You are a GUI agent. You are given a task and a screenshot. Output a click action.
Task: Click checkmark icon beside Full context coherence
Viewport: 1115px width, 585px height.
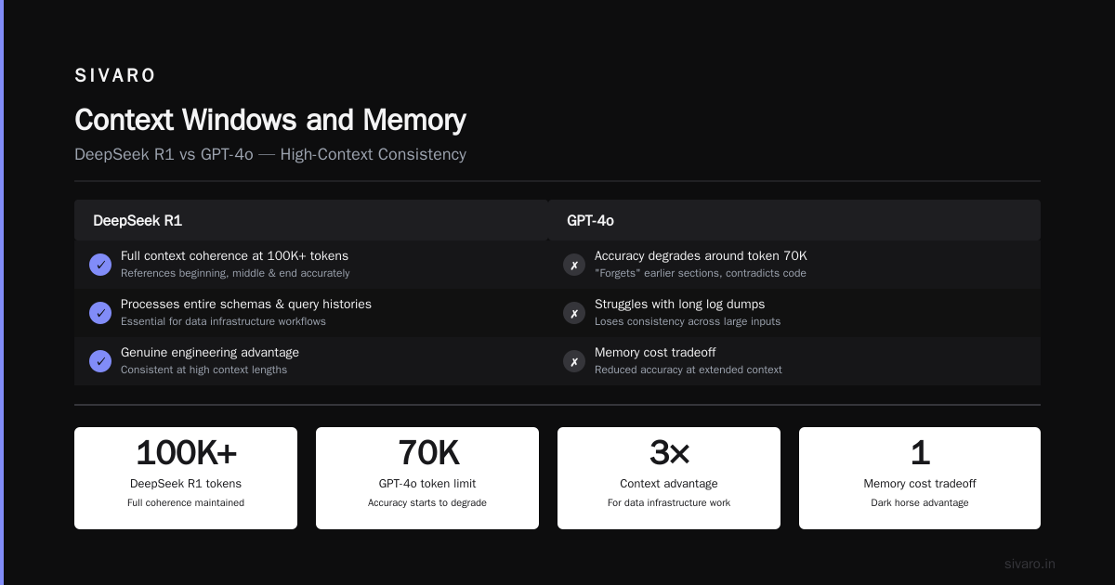point(100,265)
